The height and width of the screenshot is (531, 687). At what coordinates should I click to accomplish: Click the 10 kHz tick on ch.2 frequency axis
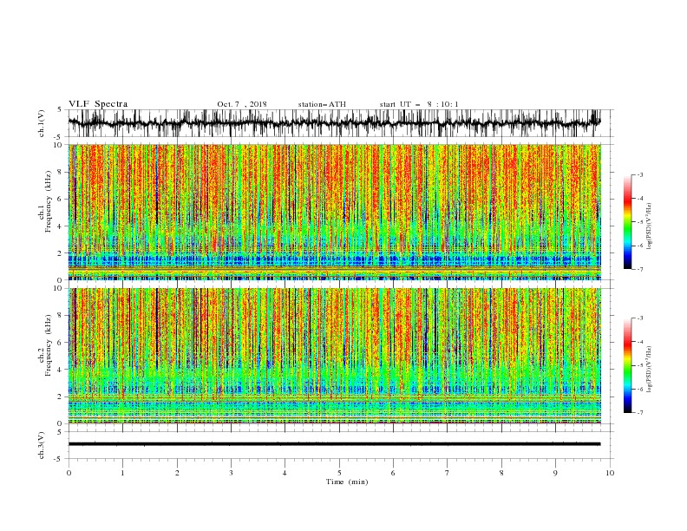[60, 288]
